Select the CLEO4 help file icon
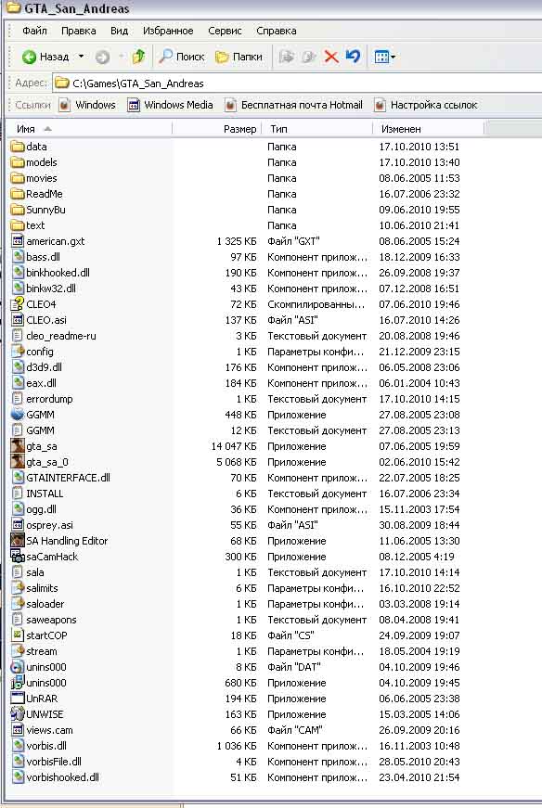The image size is (542, 808). (x=18, y=304)
